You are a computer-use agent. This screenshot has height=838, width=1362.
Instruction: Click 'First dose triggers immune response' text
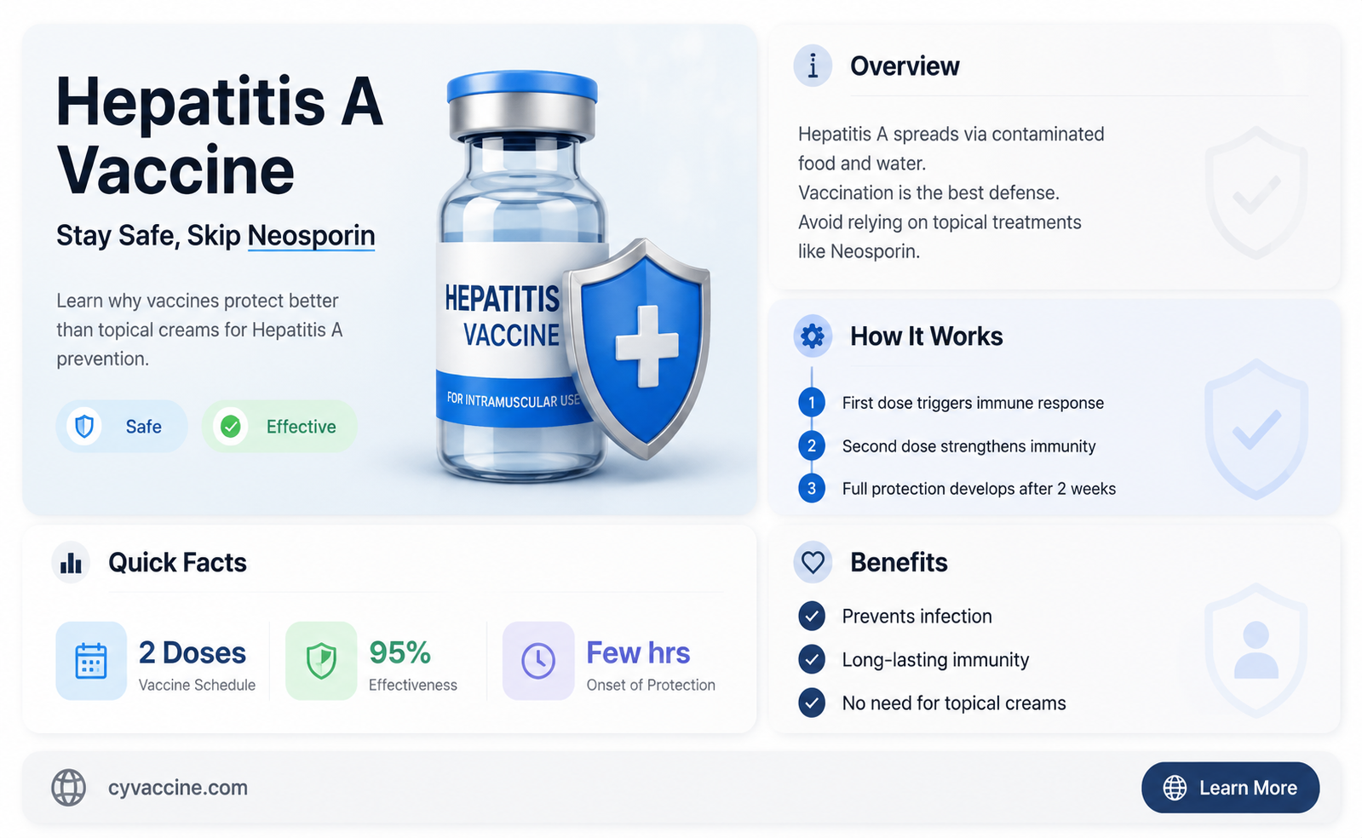click(x=973, y=403)
